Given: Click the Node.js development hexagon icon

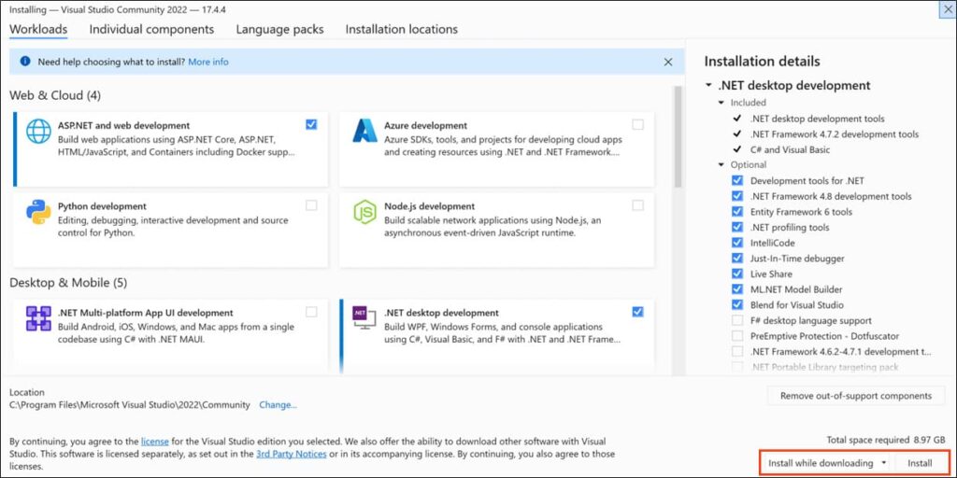Looking at the screenshot, I should (x=364, y=212).
